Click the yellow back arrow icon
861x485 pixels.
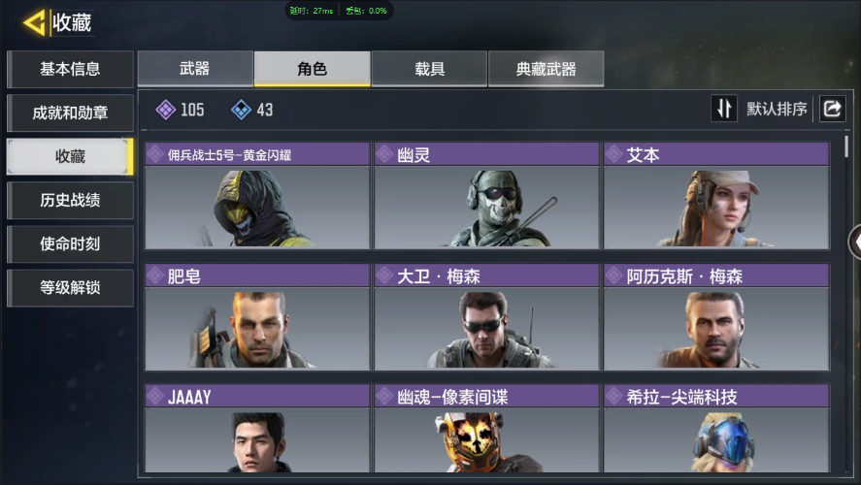34,22
